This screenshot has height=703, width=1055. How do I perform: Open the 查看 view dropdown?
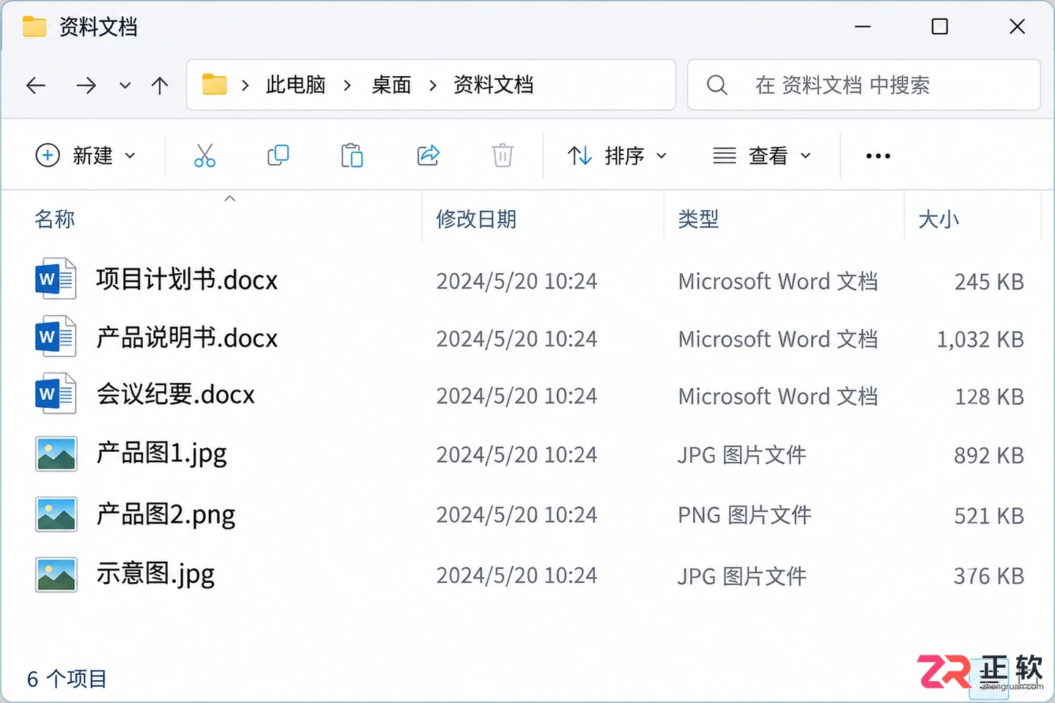[x=762, y=155]
